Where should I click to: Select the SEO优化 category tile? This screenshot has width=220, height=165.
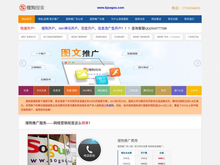(118, 91)
